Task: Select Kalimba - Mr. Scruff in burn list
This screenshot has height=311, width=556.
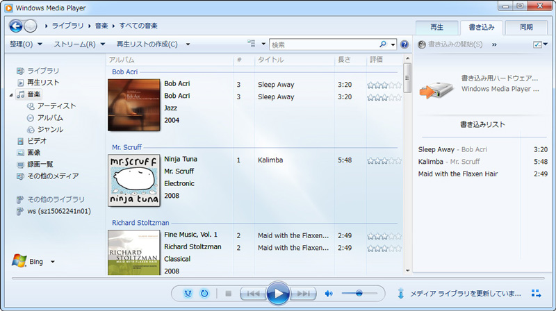Action: click(483, 162)
